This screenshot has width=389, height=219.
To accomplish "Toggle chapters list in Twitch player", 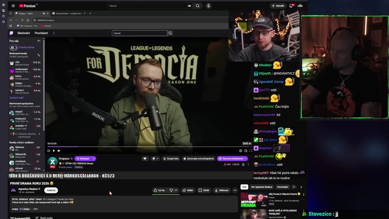I will tap(49, 151).
